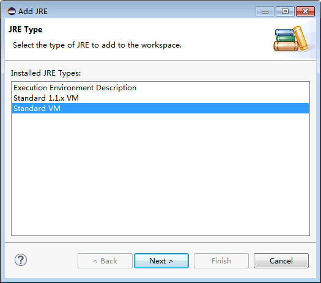Open help via the question mark icon
The width and height of the screenshot is (321, 283).
tap(21, 260)
